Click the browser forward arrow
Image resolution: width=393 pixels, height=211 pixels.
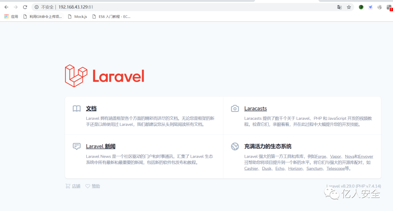coord(16,7)
